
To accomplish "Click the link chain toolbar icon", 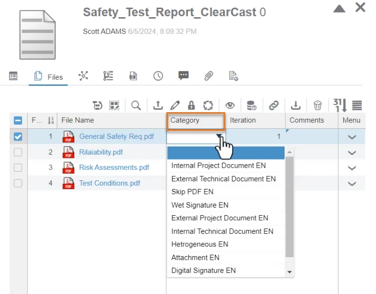I will [x=274, y=106].
